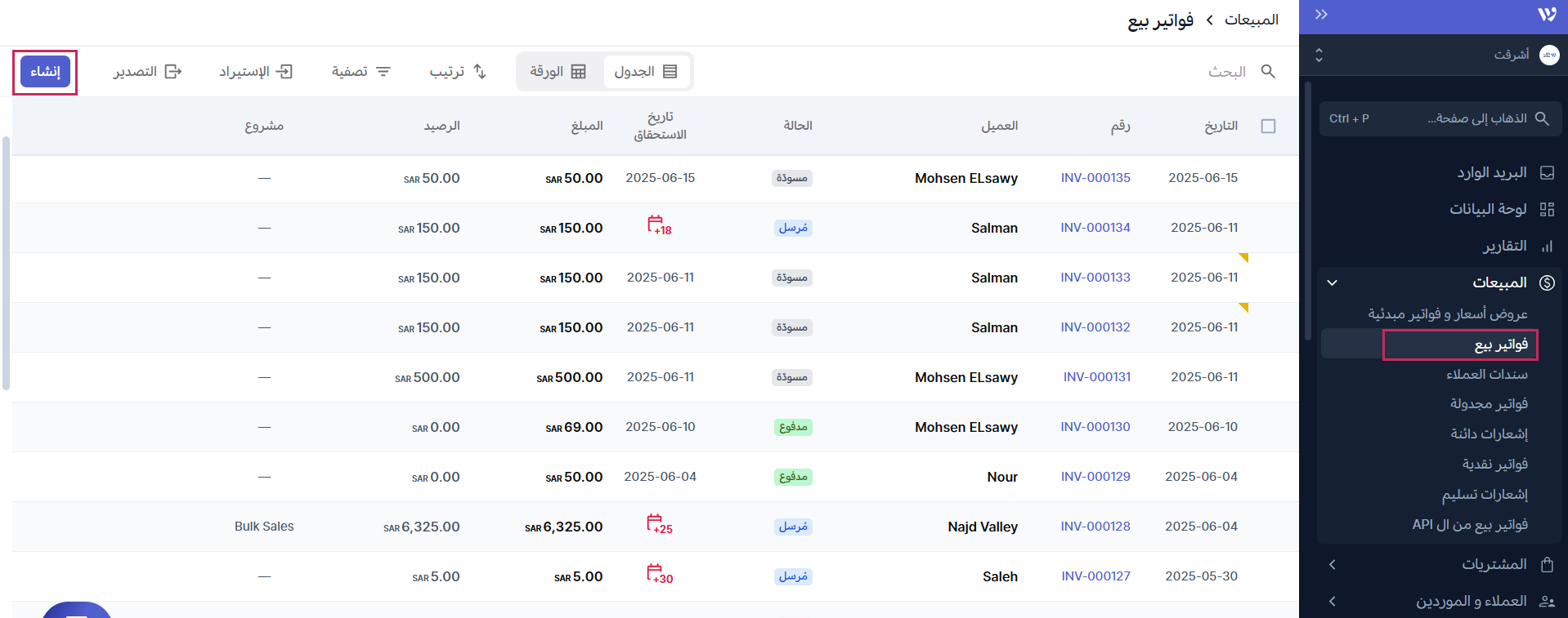Collapse sidebar using double-arrow icon
The height and width of the screenshot is (618, 1568).
click(x=1321, y=15)
